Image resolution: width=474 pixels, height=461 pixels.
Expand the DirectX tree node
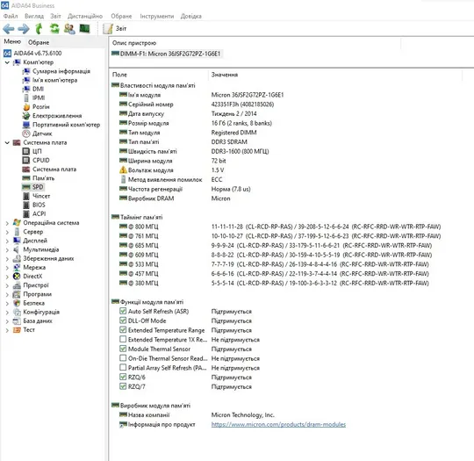coord(7,277)
